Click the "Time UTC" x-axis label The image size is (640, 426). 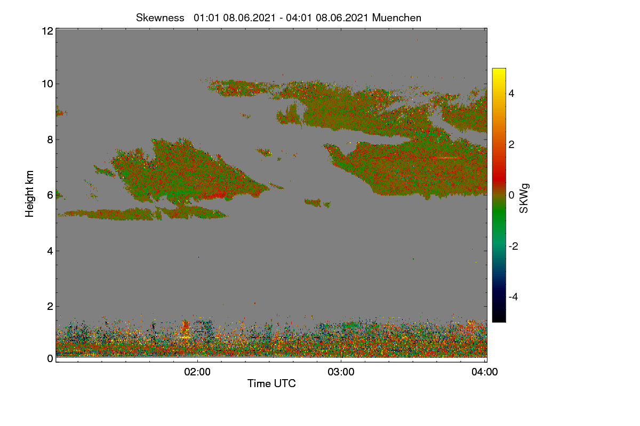click(x=271, y=383)
